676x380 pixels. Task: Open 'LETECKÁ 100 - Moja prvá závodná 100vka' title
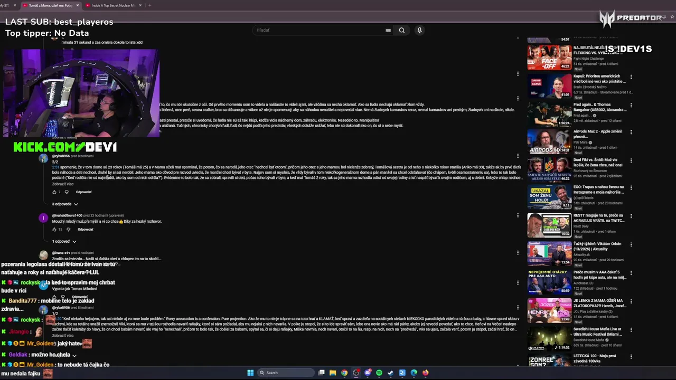[x=595, y=359]
